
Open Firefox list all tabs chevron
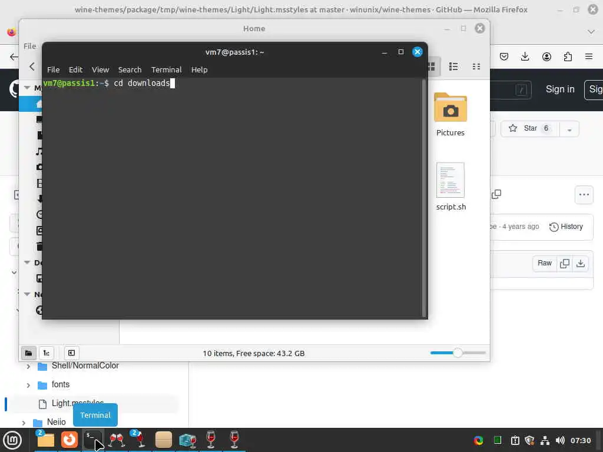[591, 32]
